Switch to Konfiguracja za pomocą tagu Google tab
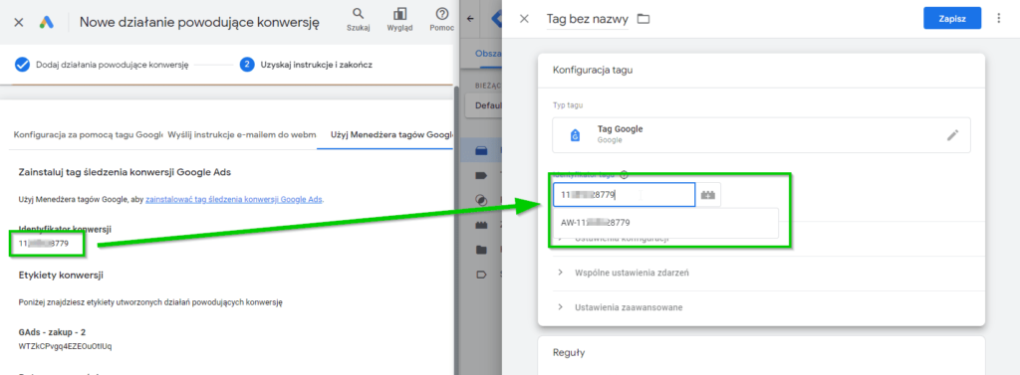 click(x=88, y=135)
